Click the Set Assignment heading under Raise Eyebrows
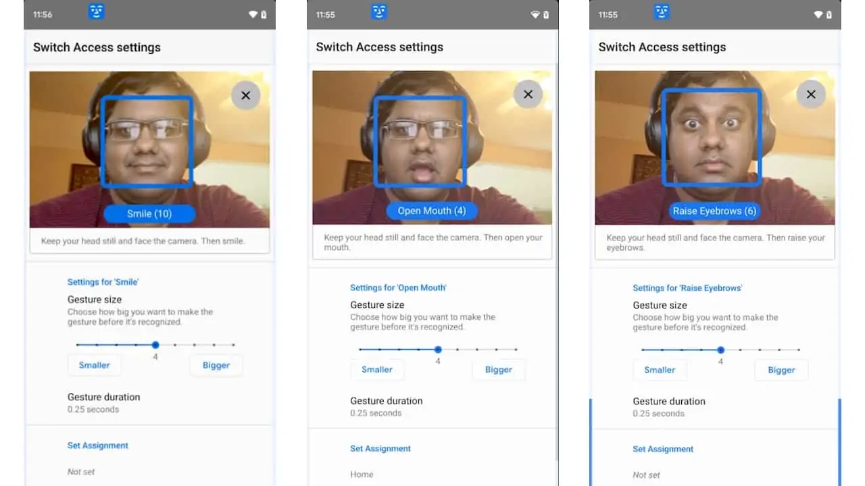Image resolution: width=865 pixels, height=486 pixels. (x=663, y=449)
